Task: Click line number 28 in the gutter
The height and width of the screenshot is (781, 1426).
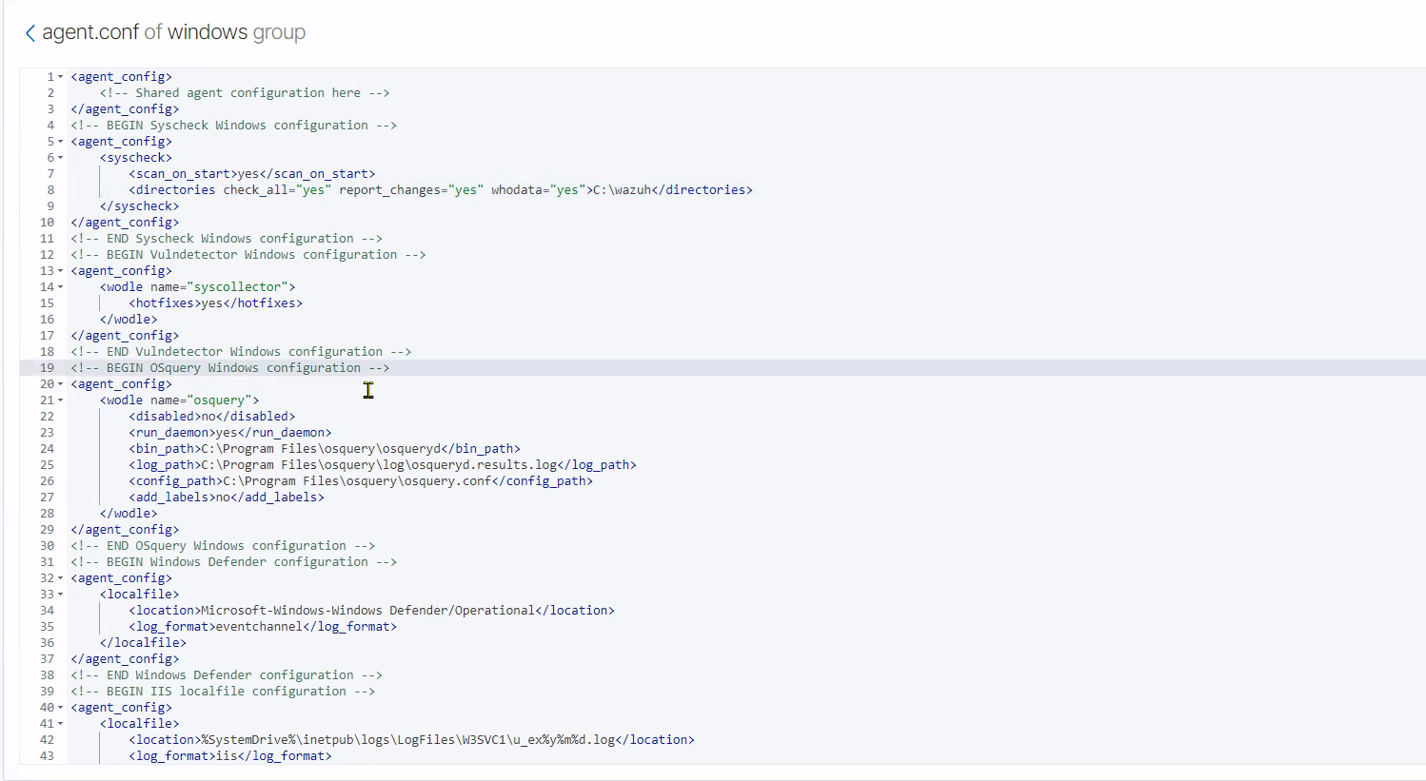Action: (x=47, y=513)
